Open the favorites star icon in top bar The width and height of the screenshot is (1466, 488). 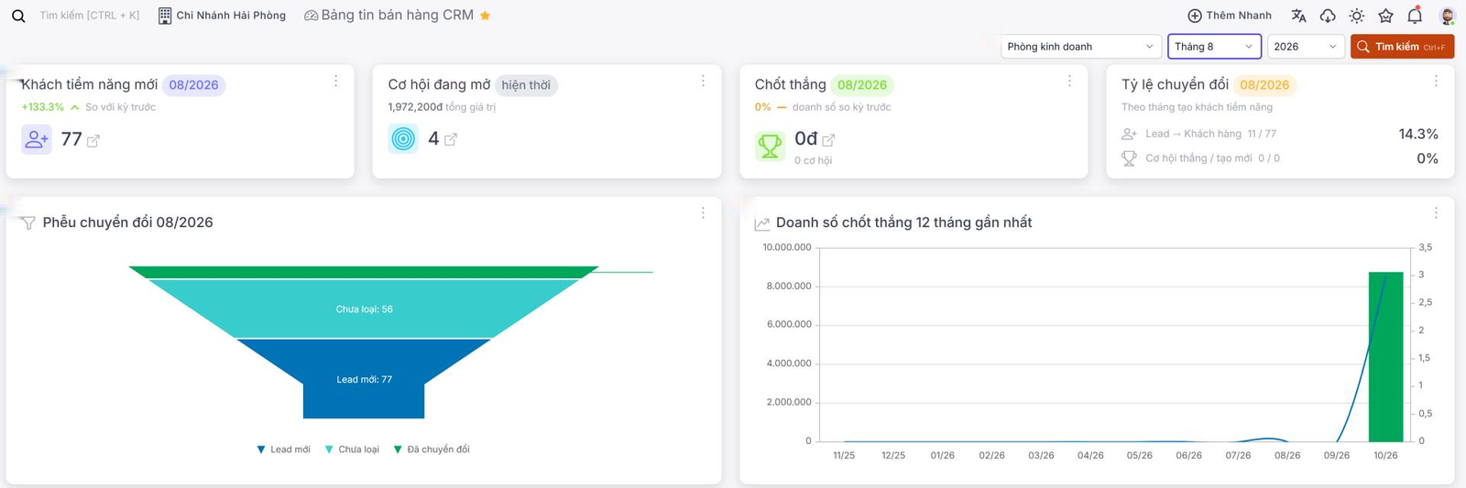(1385, 16)
